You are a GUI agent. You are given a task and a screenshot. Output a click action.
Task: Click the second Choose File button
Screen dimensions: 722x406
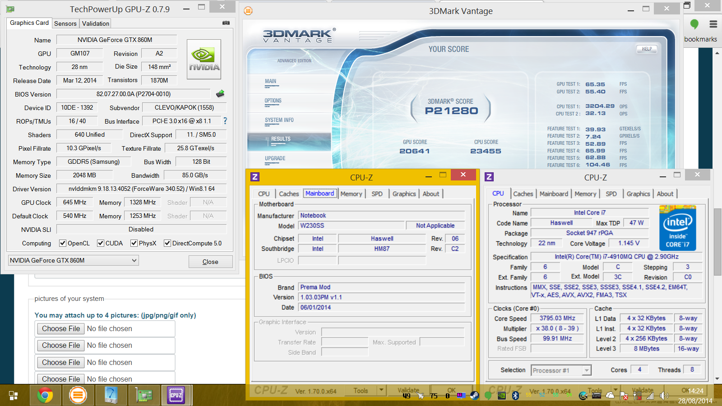61,345
